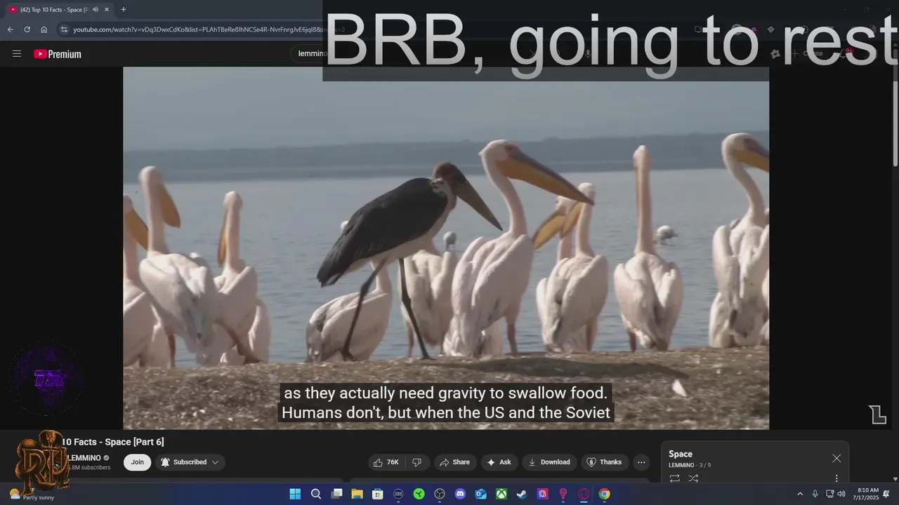Open the YouTube hamburger guide menu
The image size is (899, 505).
[x=17, y=54]
